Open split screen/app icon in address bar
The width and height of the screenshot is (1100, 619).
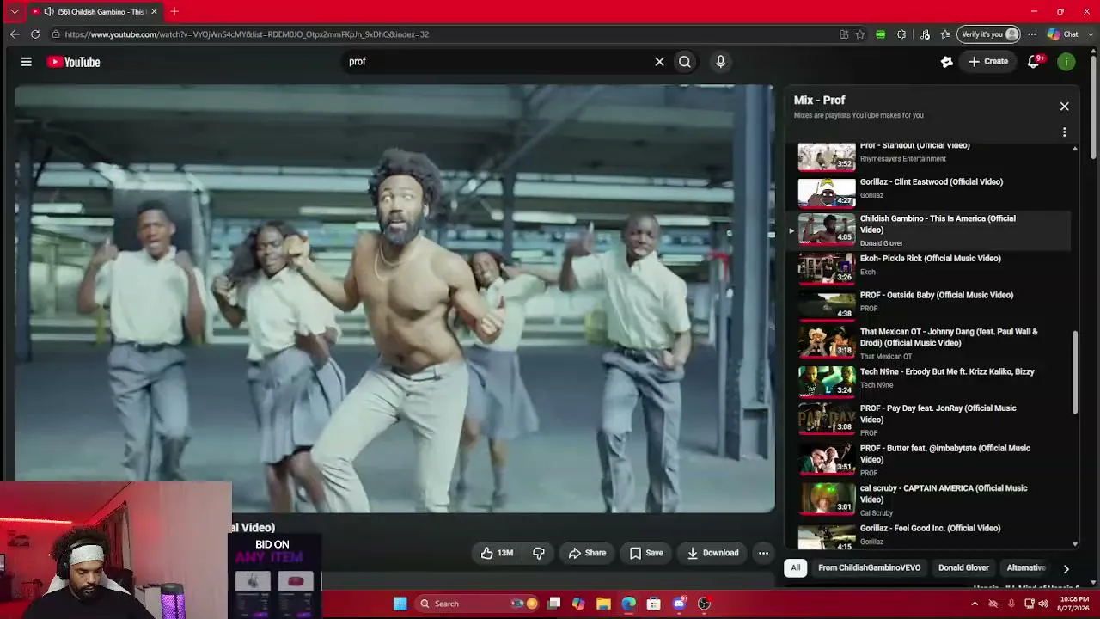tap(844, 34)
